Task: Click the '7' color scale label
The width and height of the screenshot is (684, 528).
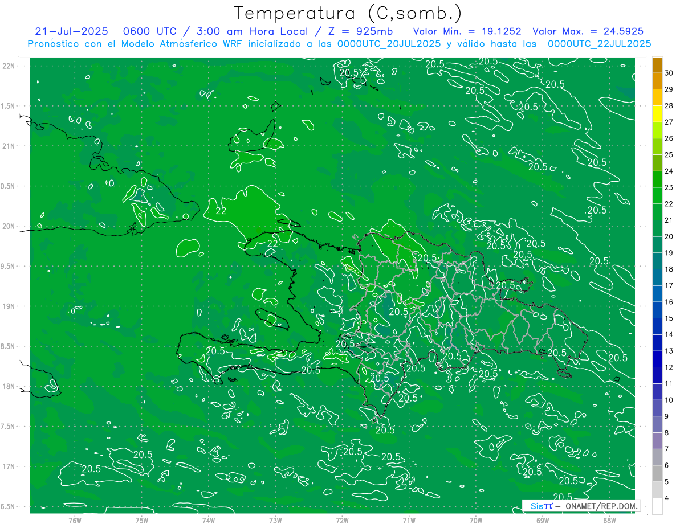Action: point(667,449)
